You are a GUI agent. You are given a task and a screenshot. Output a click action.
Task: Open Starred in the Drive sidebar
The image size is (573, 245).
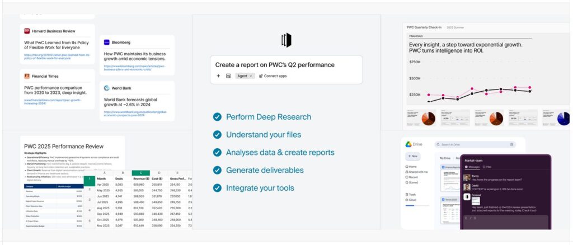coord(411,182)
